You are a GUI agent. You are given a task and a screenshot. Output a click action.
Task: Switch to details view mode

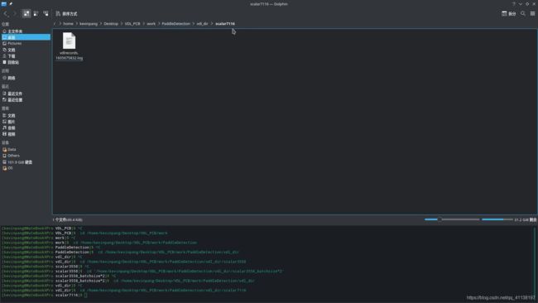[46, 14]
